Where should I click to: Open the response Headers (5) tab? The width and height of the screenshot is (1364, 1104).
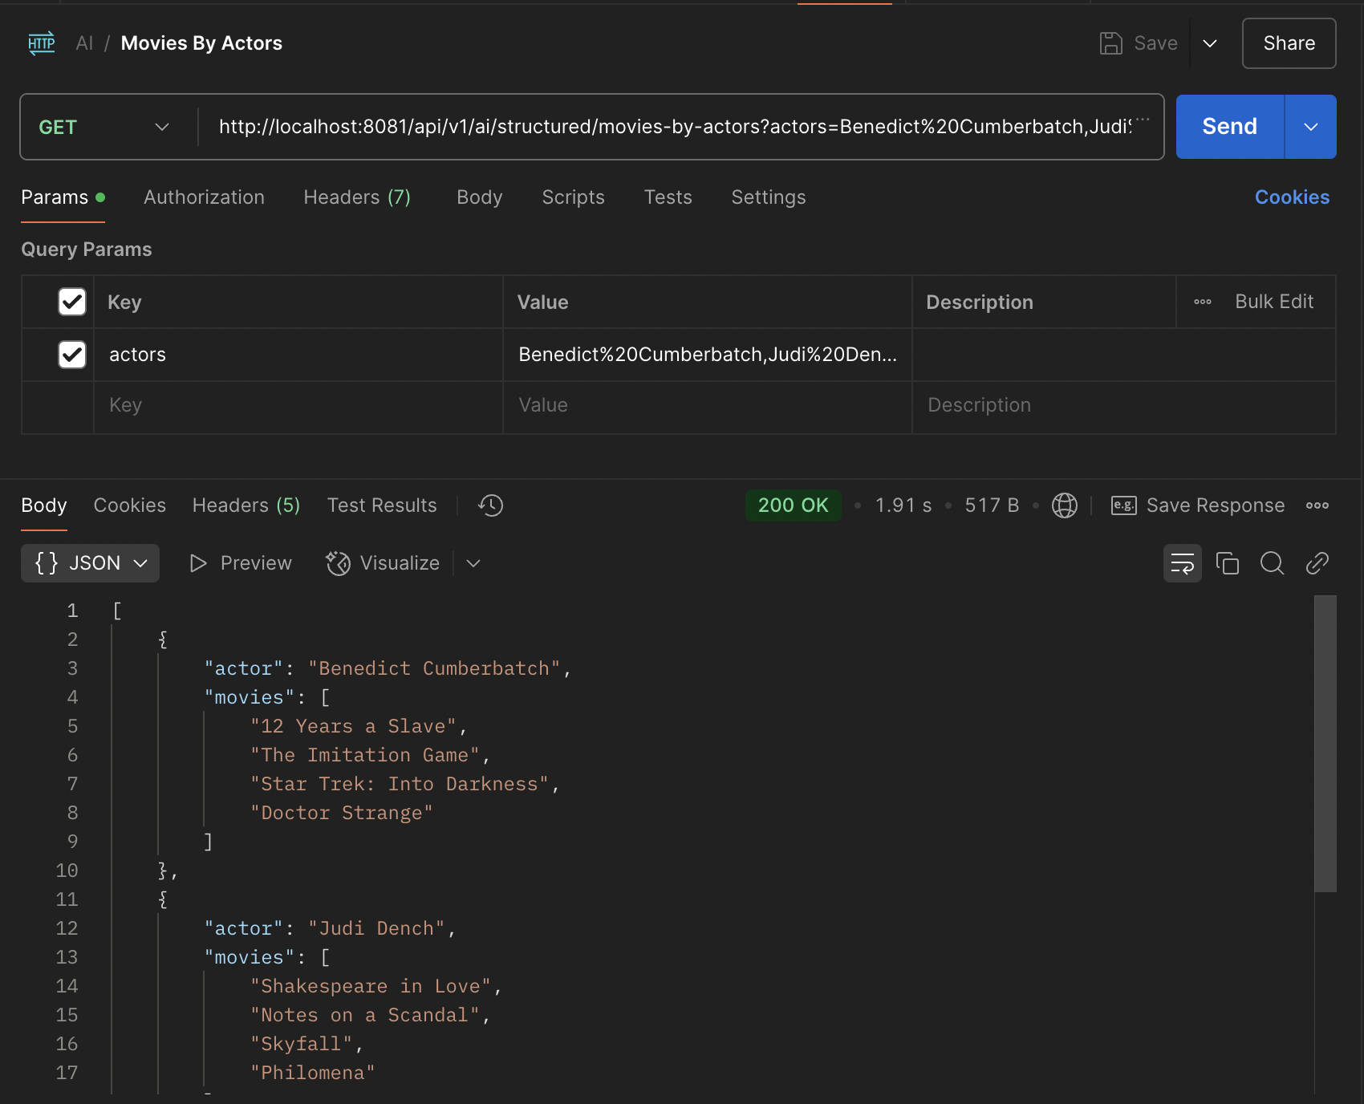[x=246, y=505]
